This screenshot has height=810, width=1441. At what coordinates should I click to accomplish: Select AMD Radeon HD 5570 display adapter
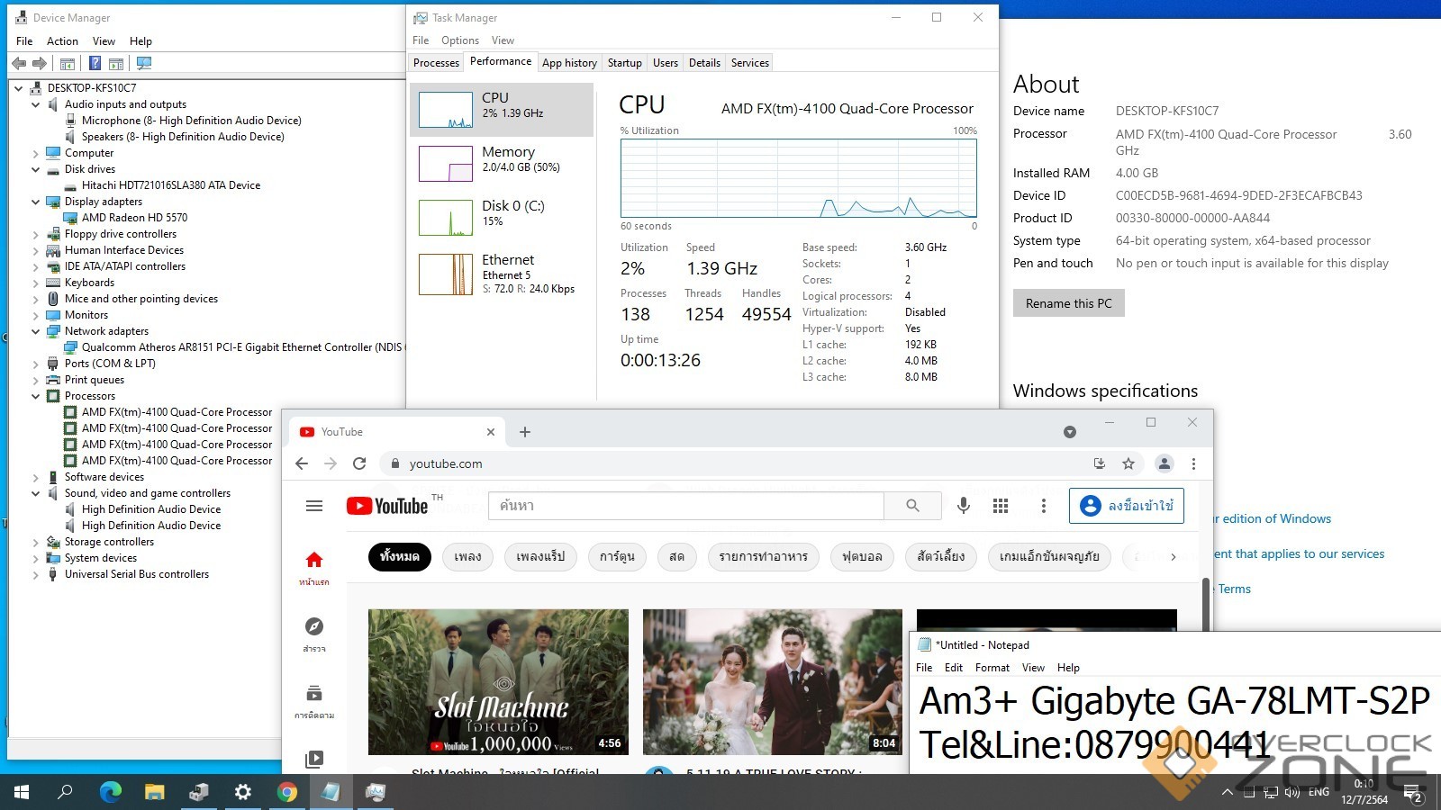(x=134, y=218)
